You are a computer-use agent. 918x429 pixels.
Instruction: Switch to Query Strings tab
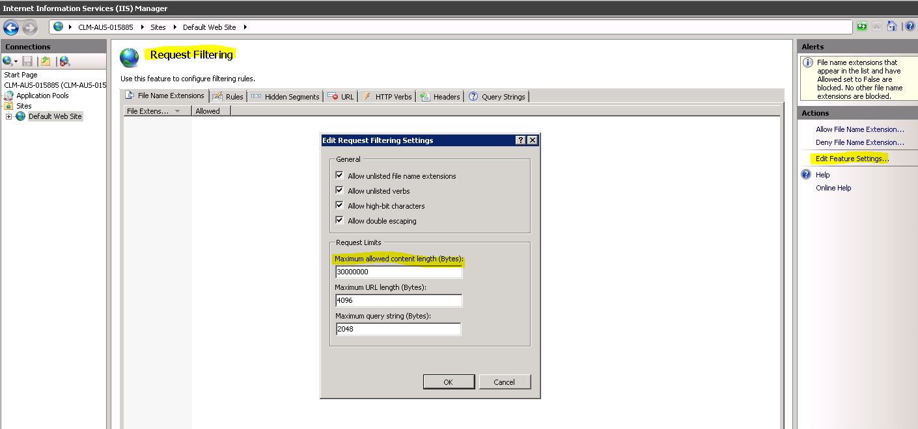coord(497,96)
